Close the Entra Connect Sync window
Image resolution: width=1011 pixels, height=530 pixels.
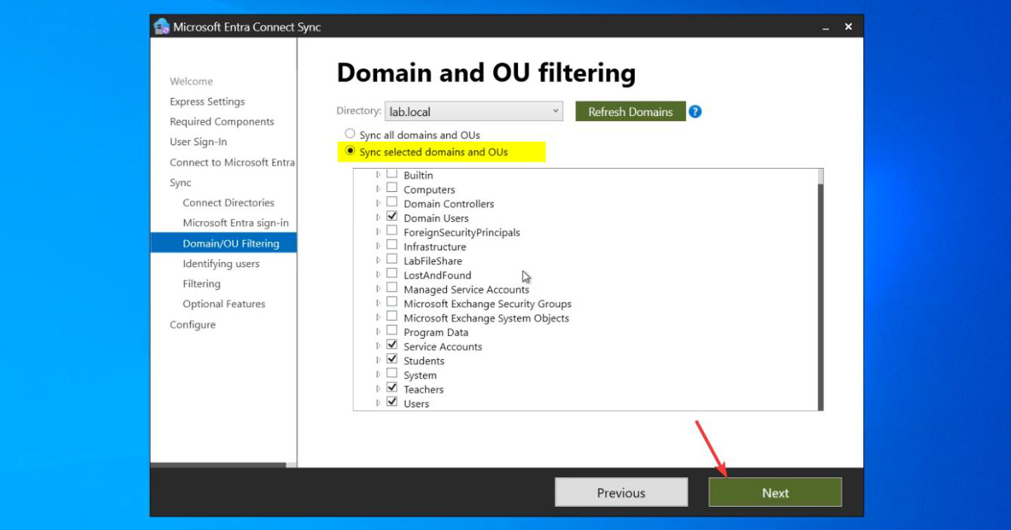848,26
